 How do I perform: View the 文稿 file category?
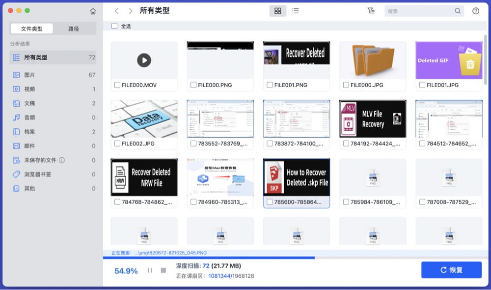(x=29, y=103)
